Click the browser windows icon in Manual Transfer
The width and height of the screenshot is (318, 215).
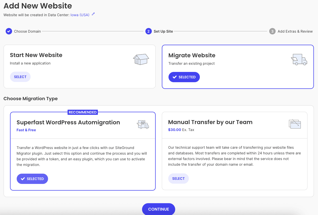point(295,124)
